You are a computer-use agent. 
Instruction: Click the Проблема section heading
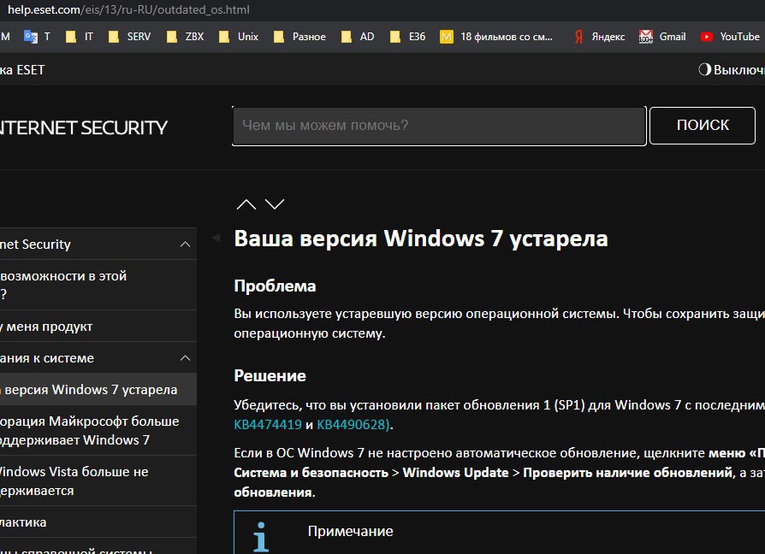point(276,286)
